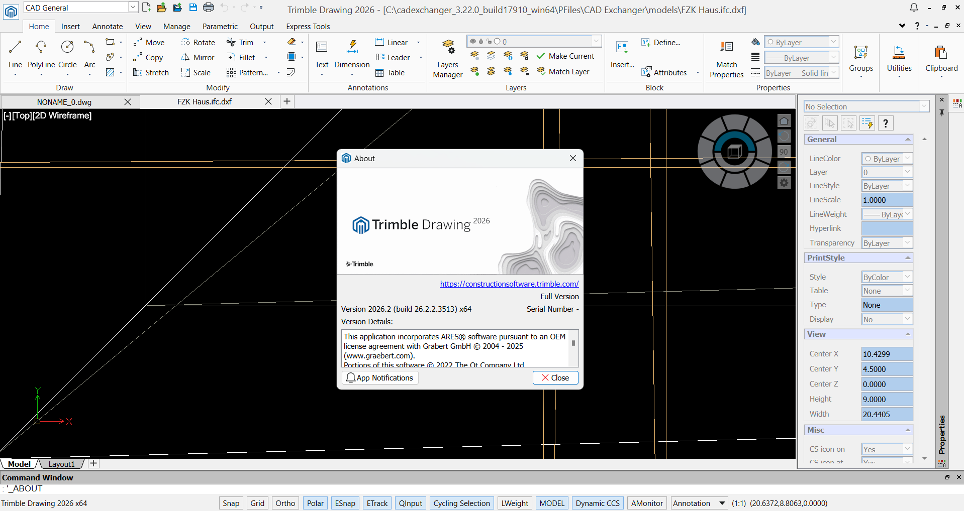The width and height of the screenshot is (964, 511).
Task: Click Define block tool
Action: coord(661,43)
